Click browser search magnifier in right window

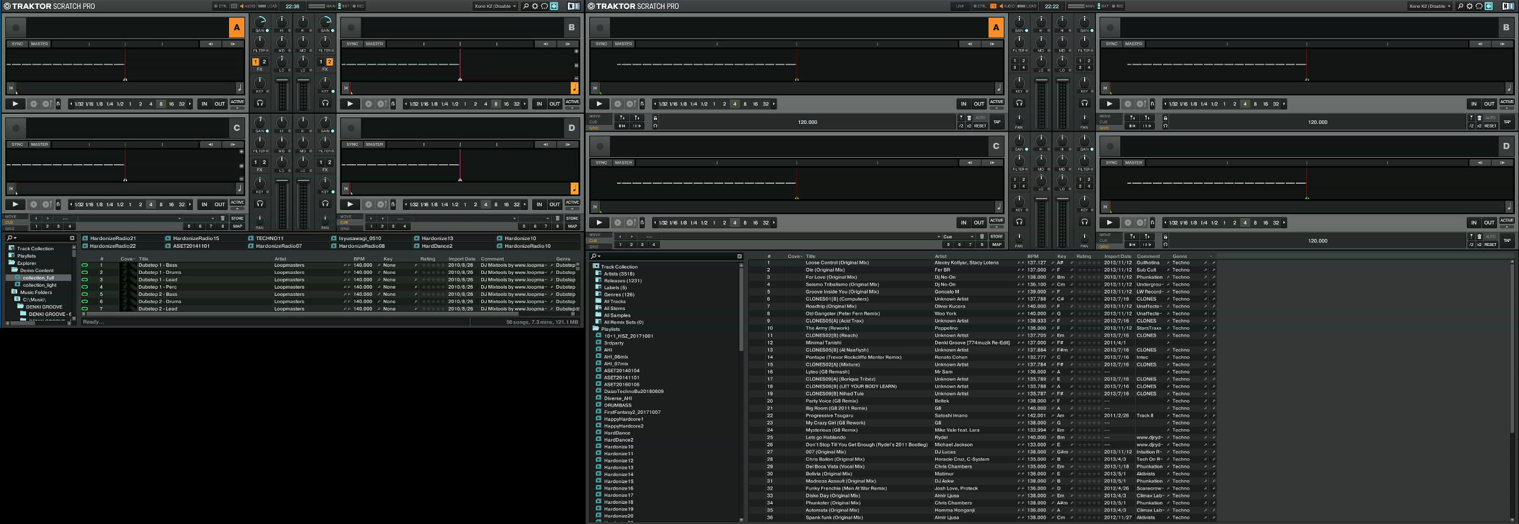pyautogui.click(x=593, y=256)
